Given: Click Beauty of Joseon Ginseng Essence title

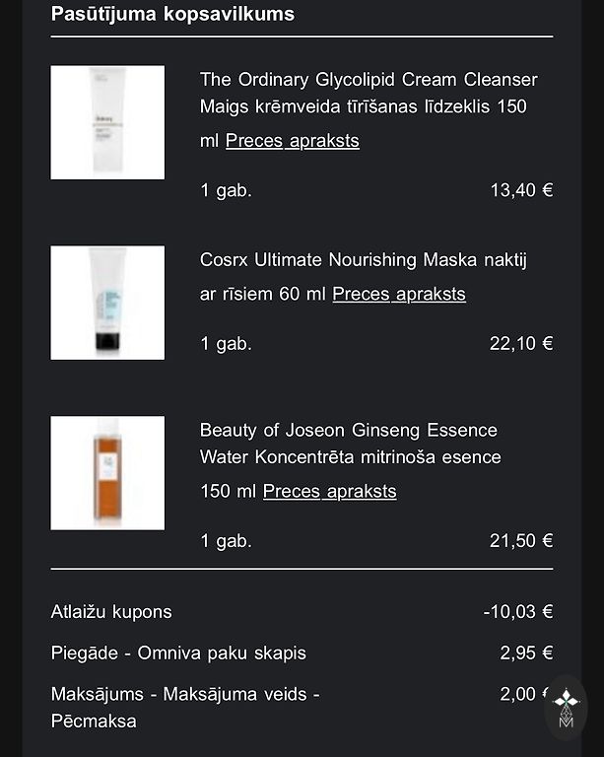Looking at the screenshot, I should pos(348,431).
